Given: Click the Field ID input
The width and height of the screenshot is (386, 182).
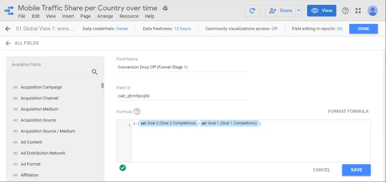Looking at the screenshot, I should click(182, 96).
